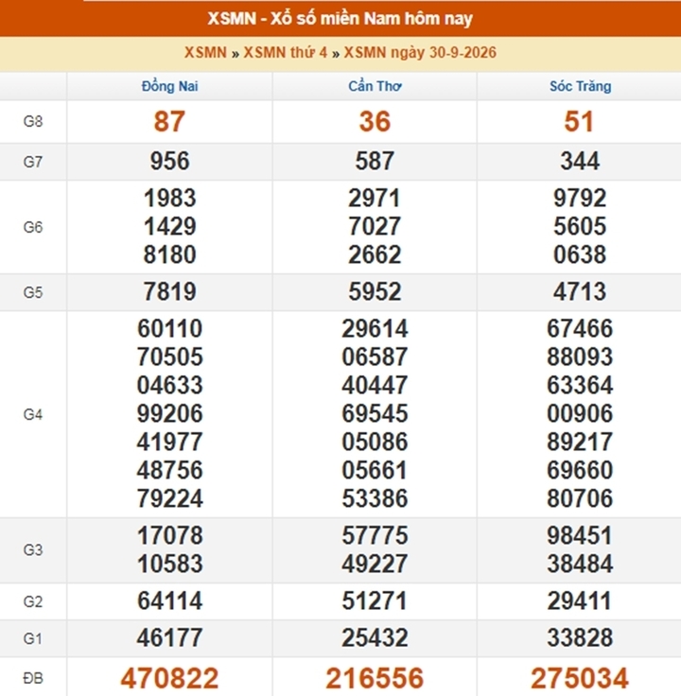Viewport: 681px width, 696px height.
Task: Click the page title XSMN header
Action: tap(340, 19)
